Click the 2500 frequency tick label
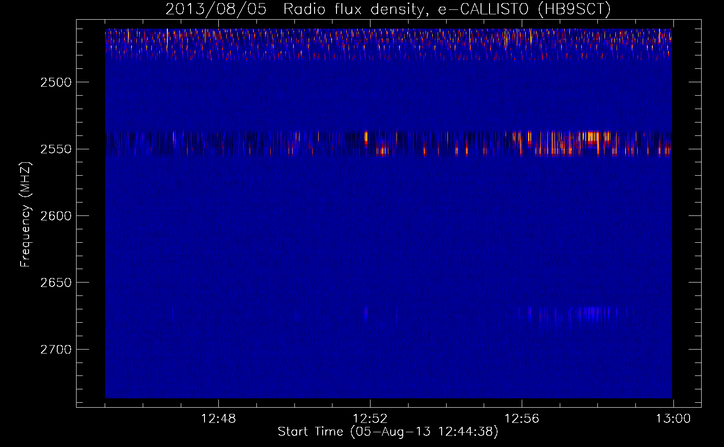 click(56, 82)
